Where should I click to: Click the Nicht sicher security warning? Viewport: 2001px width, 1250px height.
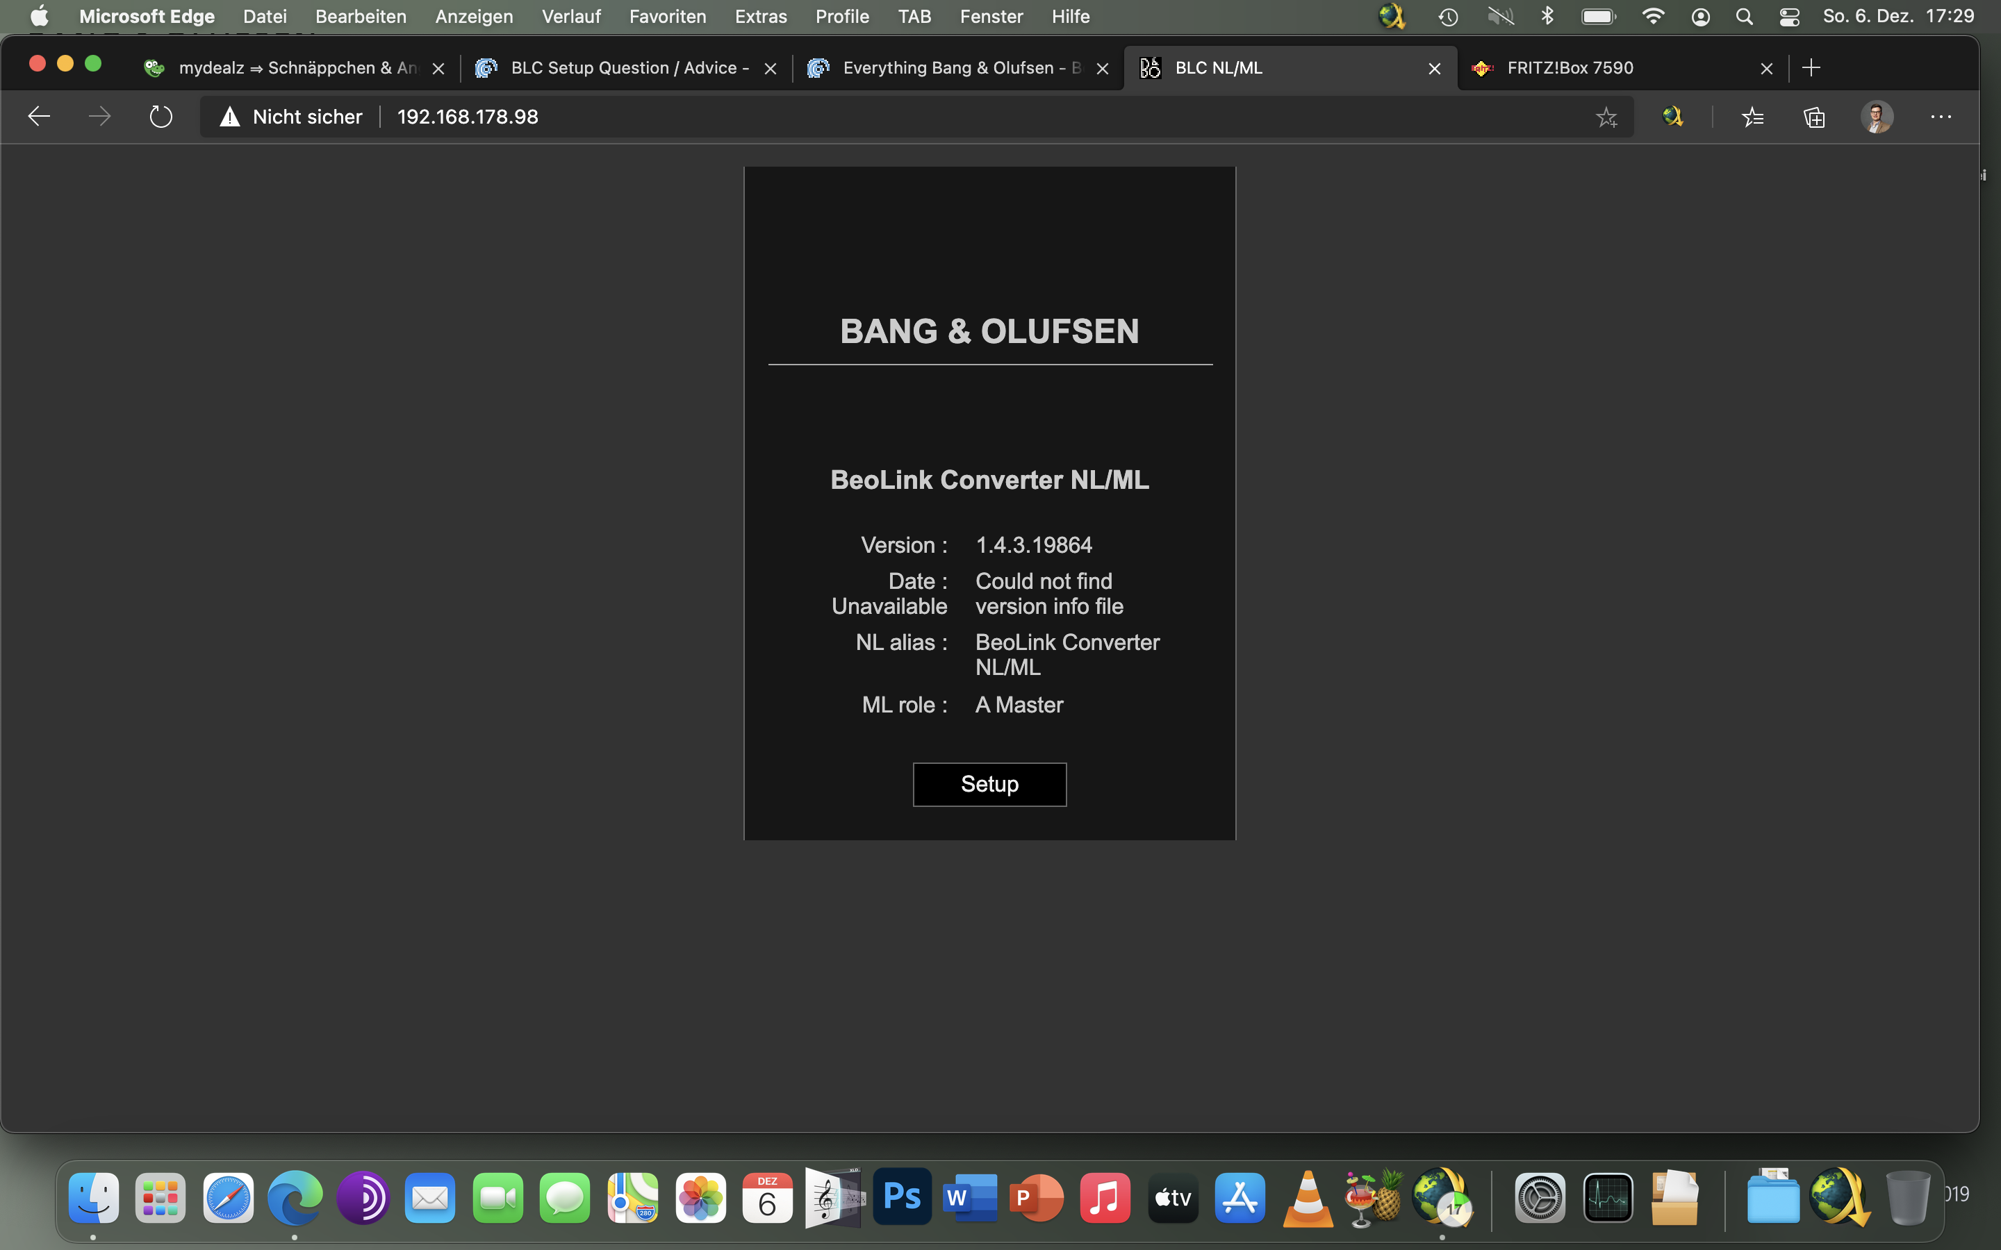[x=291, y=117]
